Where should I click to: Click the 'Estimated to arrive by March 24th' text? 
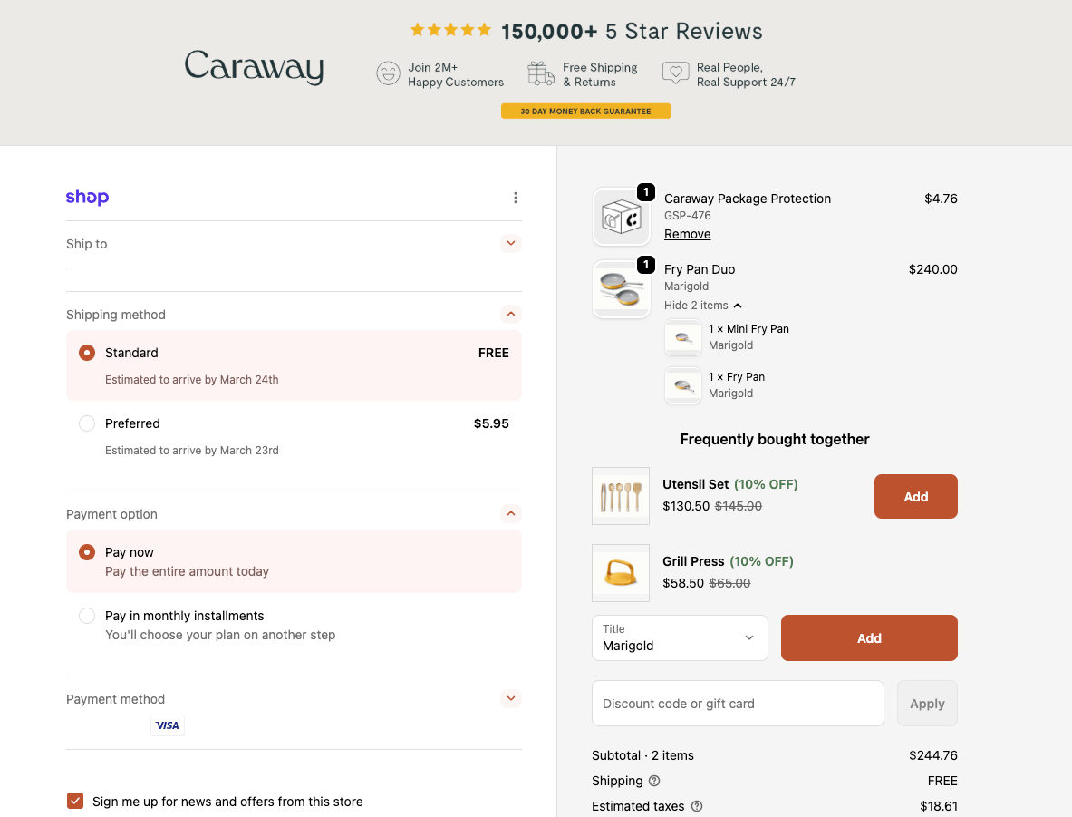point(191,380)
